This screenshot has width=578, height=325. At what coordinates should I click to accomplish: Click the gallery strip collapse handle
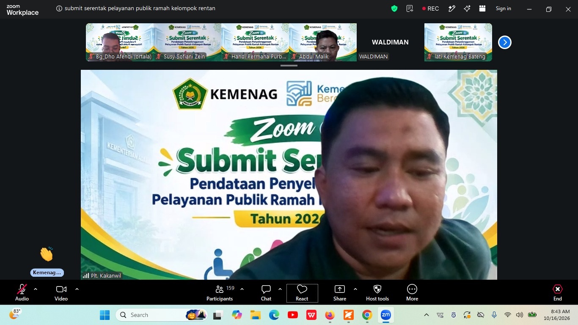[x=289, y=66]
